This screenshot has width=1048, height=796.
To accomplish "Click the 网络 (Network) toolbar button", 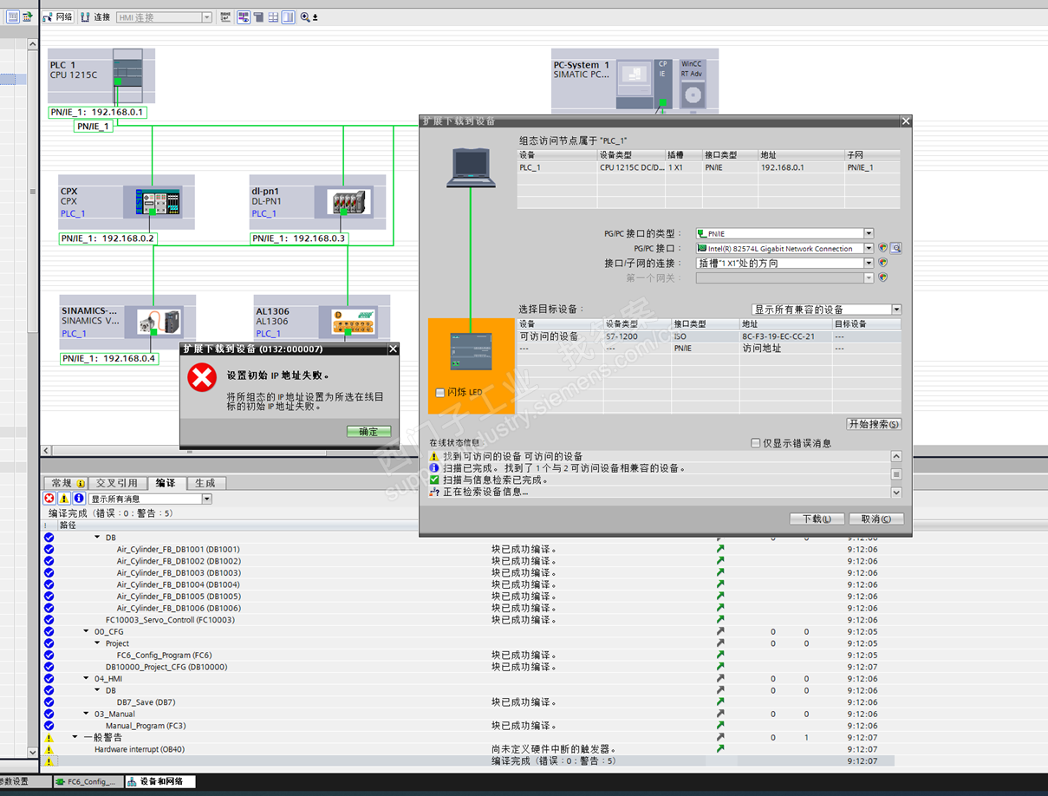I will (x=59, y=17).
